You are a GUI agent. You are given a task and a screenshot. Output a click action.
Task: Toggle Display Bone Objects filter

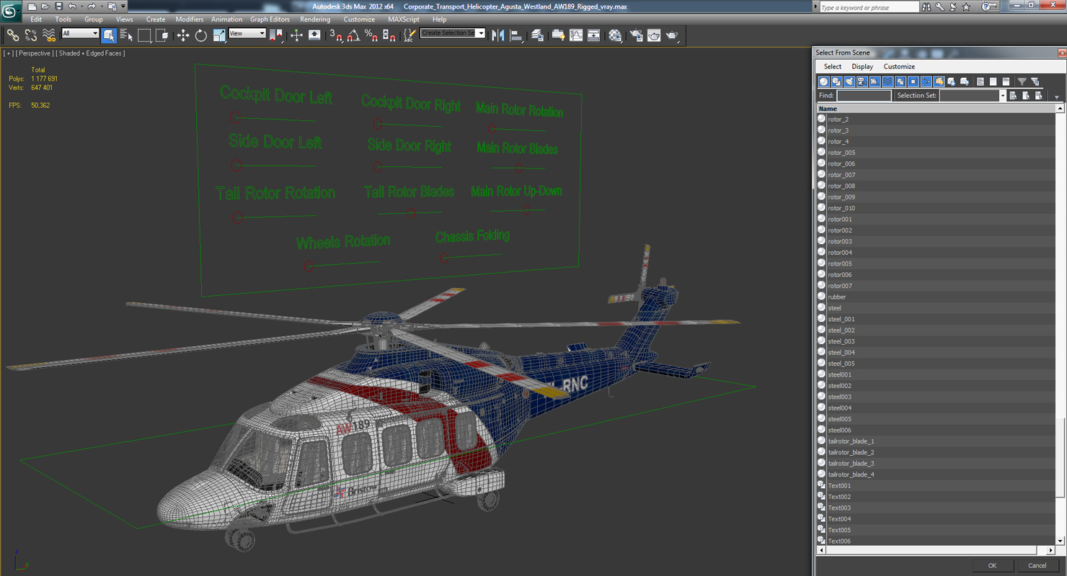coord(926,81)
